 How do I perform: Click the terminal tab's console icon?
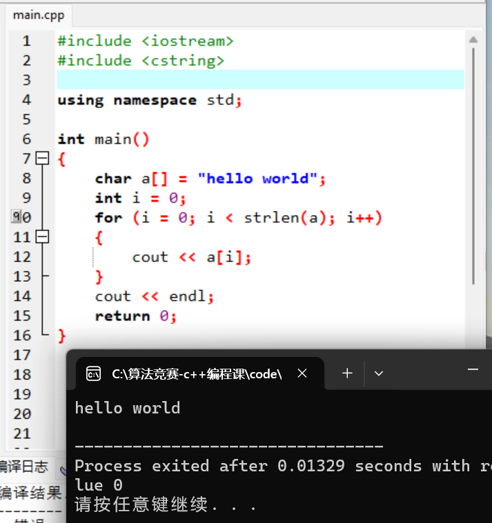[x=94, y=373]
